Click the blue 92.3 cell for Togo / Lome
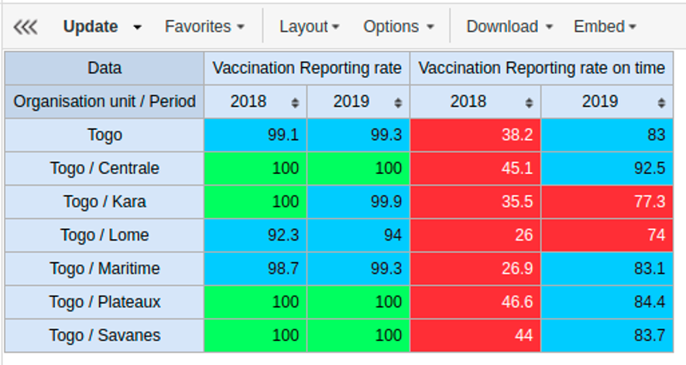Screen dimensions: 686x365 pos(256,235)
